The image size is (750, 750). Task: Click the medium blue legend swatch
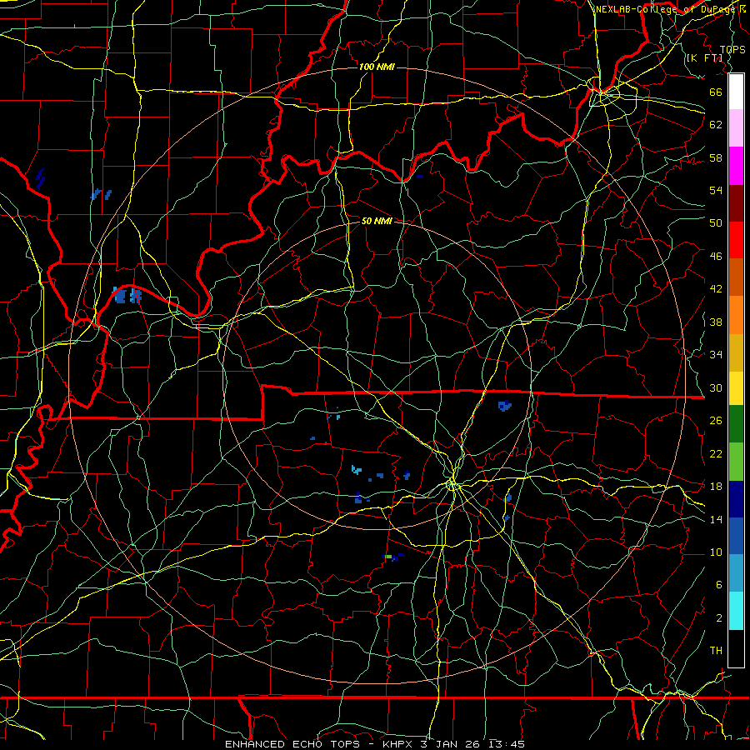click(x=736, y=536)
